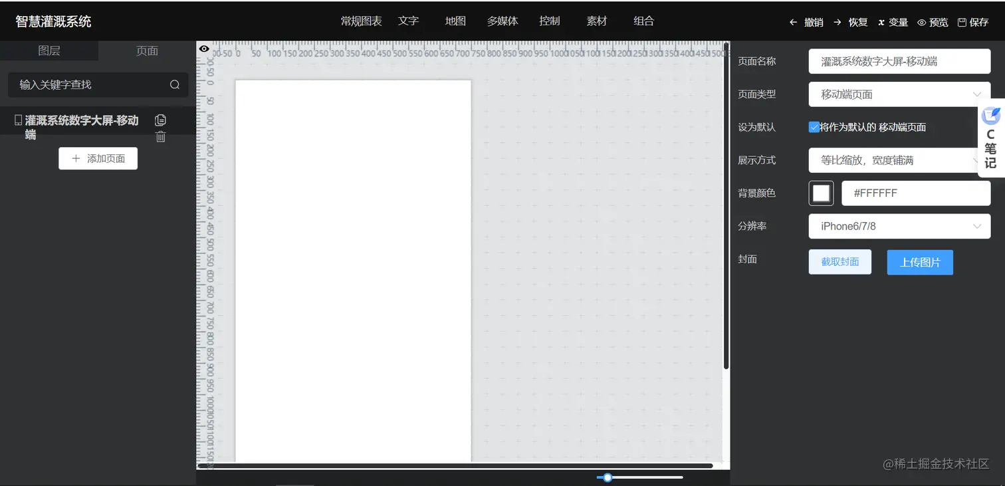Click the 截取封面 button
The width and height of the screenshot is (1005, 486).
coord(839,262)
